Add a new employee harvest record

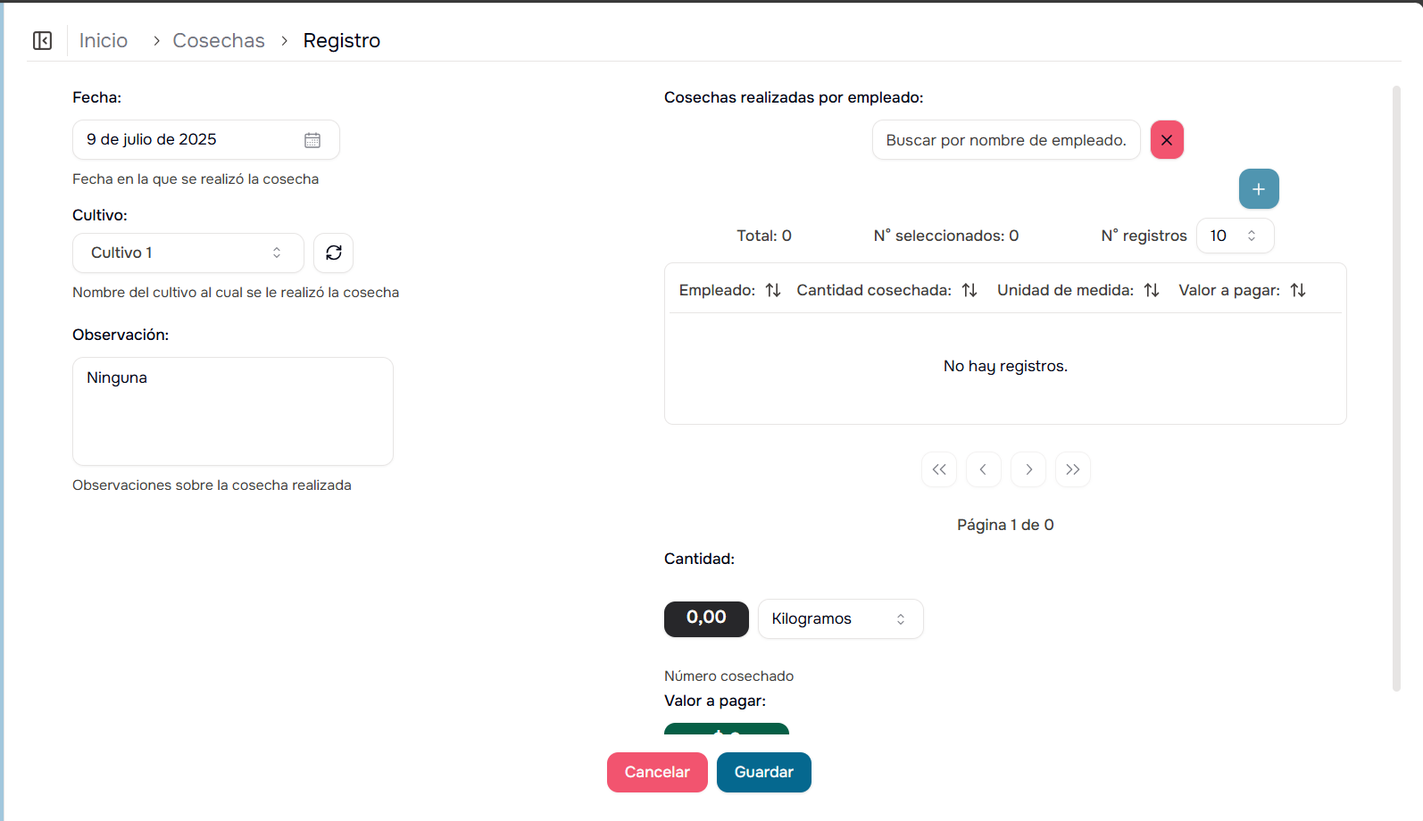pyautogui.click(x=1259, y=189)
